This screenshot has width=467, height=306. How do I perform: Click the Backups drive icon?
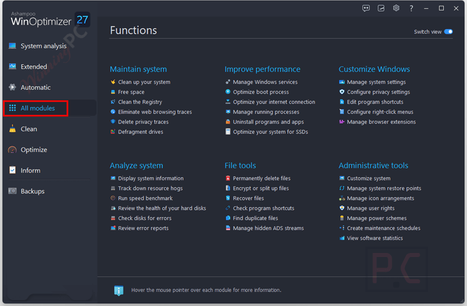pos(12,191)
